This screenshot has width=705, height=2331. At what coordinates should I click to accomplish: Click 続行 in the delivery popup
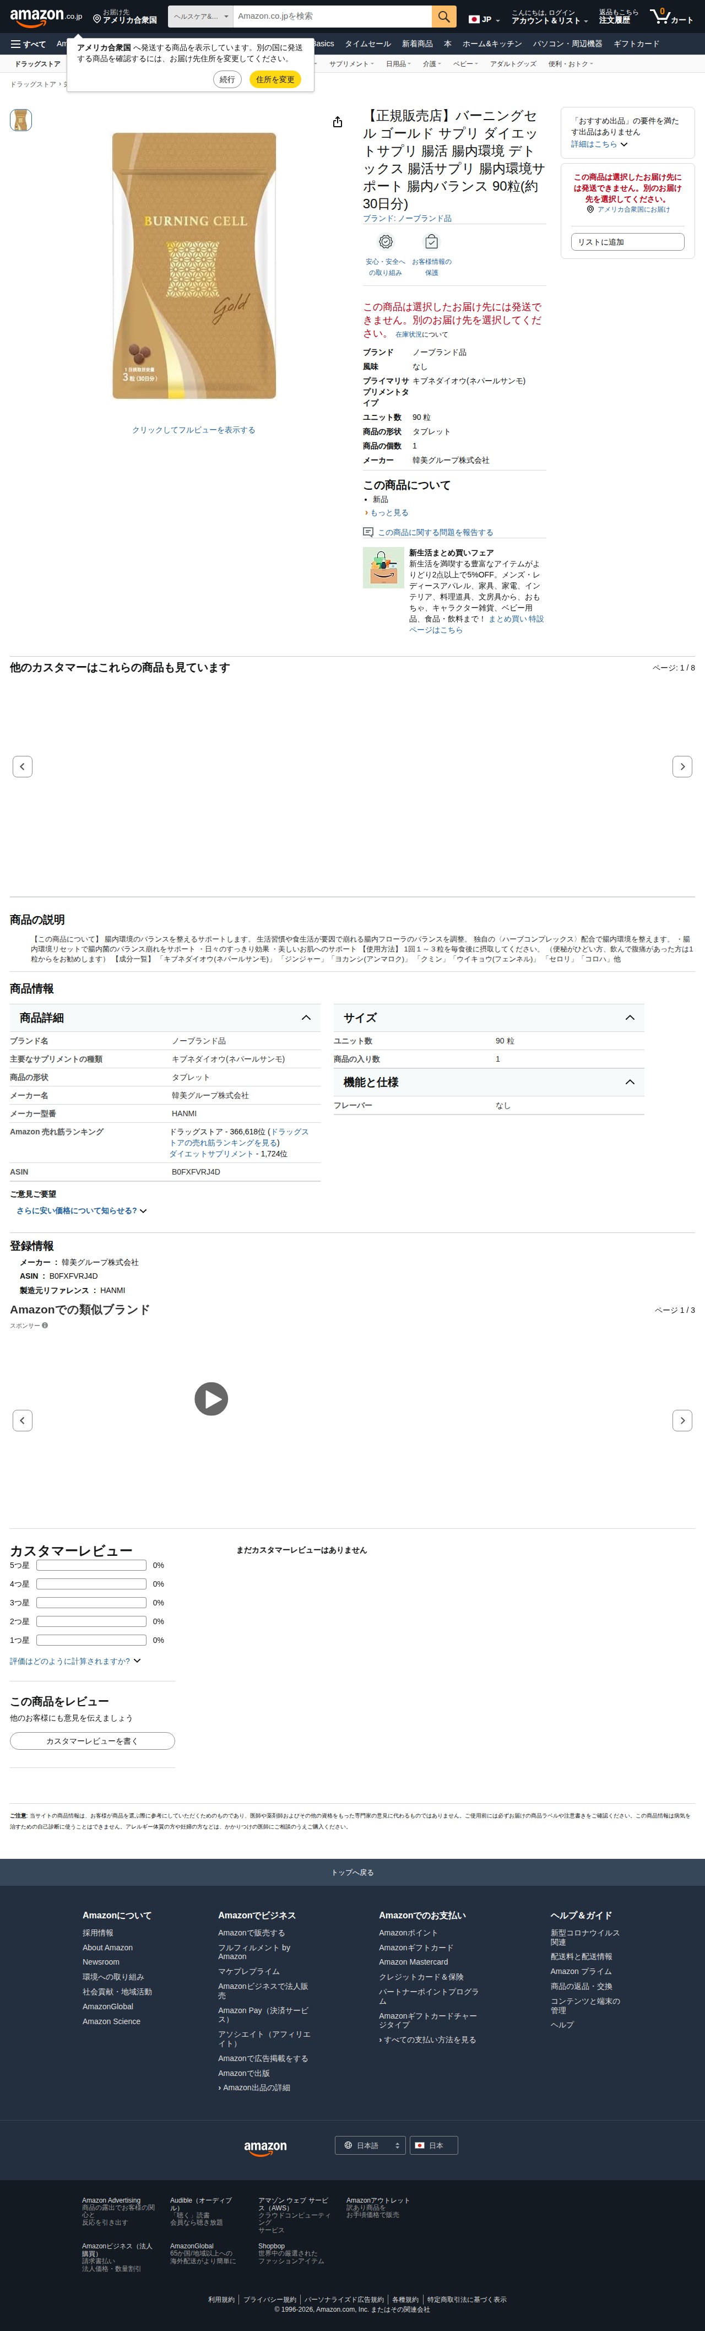click(227, 80)
